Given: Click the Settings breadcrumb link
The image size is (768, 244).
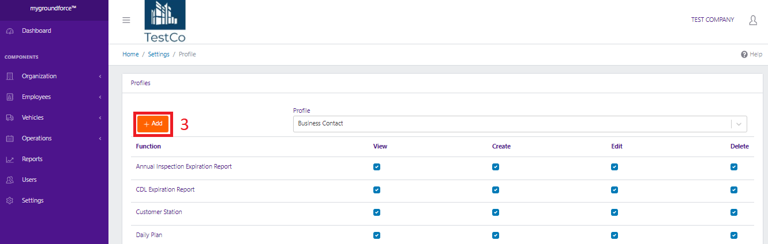Looking at the screenshot, I should click(x=159, y=54).
